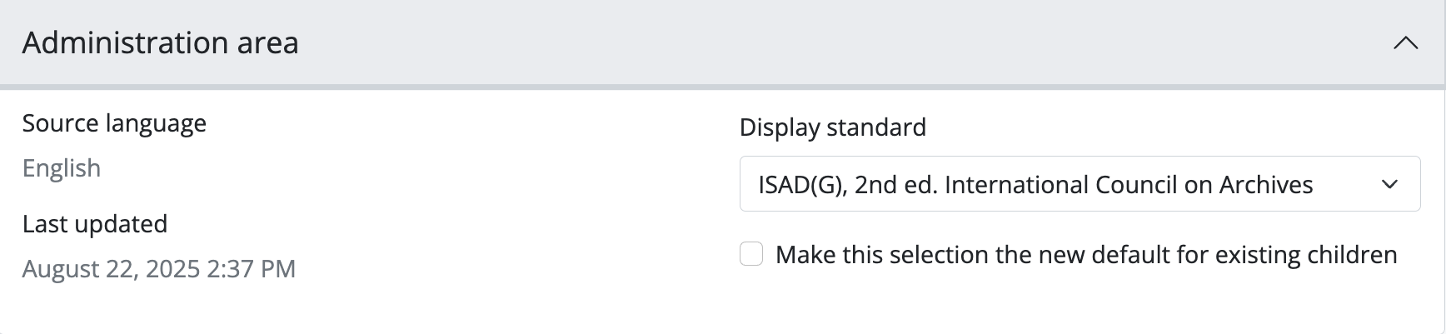Click the Last updated label
Viewport: 1446px width, 334px height.
(x=95, y=224)
